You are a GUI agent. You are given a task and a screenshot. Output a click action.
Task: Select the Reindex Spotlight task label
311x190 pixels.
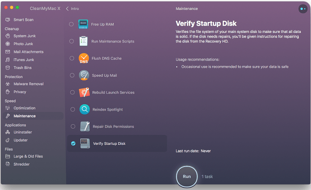(108, 110)
